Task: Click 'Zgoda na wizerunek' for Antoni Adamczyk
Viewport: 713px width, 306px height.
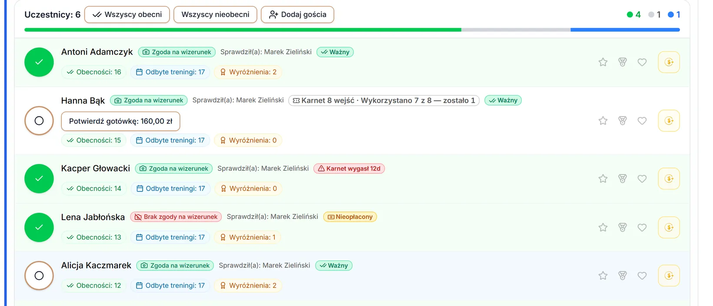Action: point(177,52)
